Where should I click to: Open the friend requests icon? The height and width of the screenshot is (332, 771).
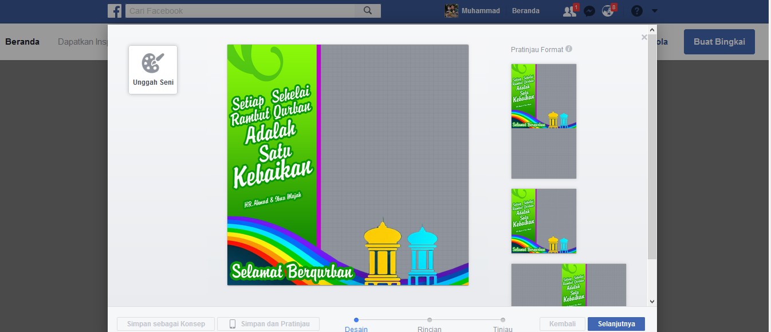point(569,10)
